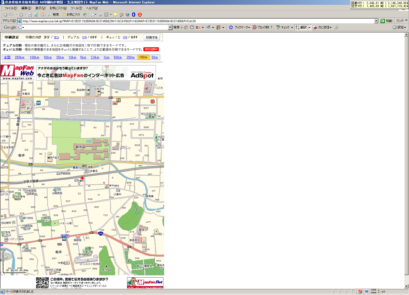
Task: Select the 1km map scale link
Action: pyautogui.click(x=106, y=57)
